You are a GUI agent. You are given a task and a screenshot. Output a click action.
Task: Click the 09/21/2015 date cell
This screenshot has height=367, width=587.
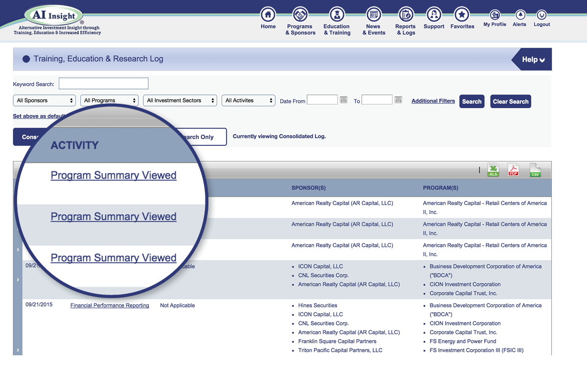point(39,304)
